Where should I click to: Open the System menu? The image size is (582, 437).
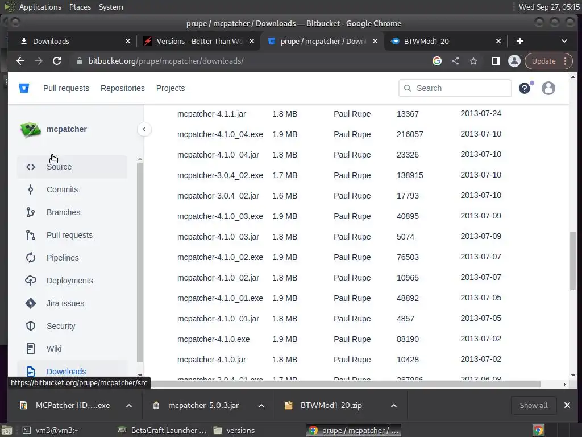click(x=111, y=7)
